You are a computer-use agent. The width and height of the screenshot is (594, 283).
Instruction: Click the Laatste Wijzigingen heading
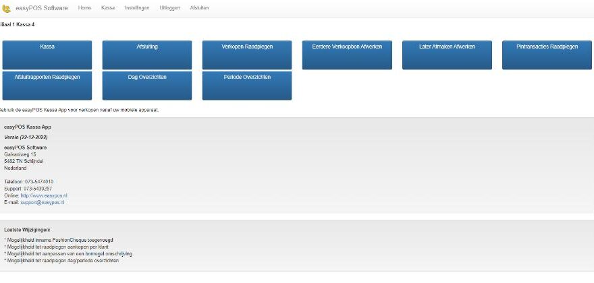27,230
